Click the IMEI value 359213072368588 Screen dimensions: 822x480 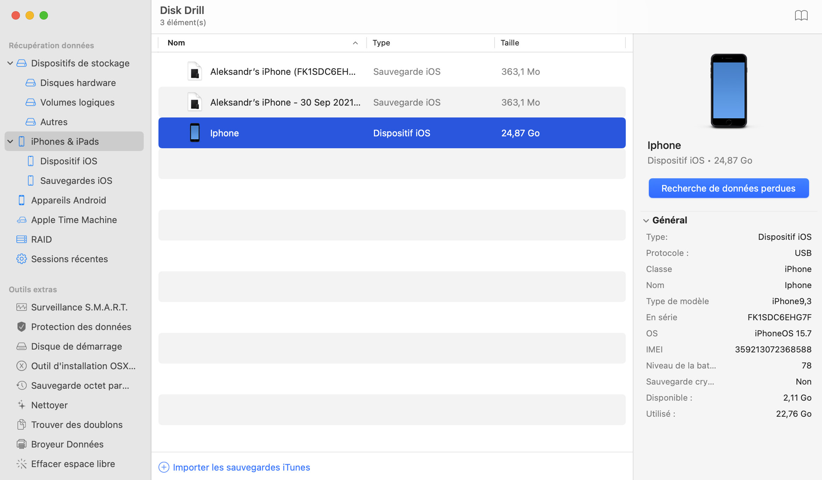[x=773, y=349]
